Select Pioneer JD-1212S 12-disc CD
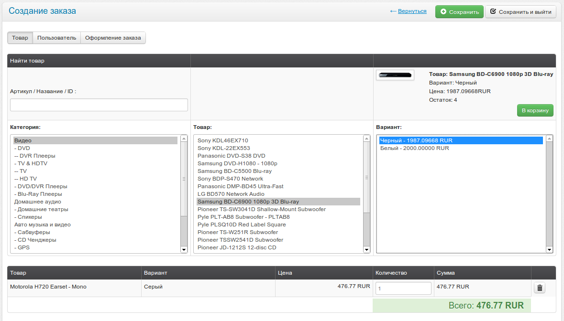Screen dimensions: 564x321 [278, 247]
